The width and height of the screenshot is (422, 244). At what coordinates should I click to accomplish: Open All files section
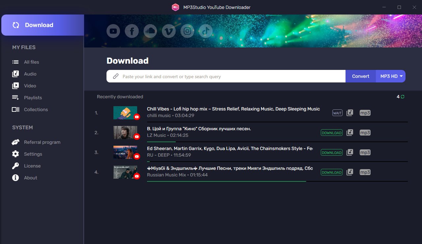(x=31, y=62)
